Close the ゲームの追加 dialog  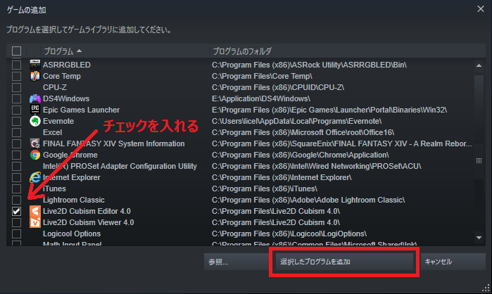click(481, 8)
